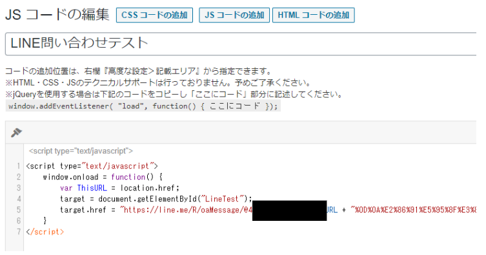The width and height of the screenshot is (486, 255).
Task: Click the beautify code brush icon
Action: [x=16, y=133]
